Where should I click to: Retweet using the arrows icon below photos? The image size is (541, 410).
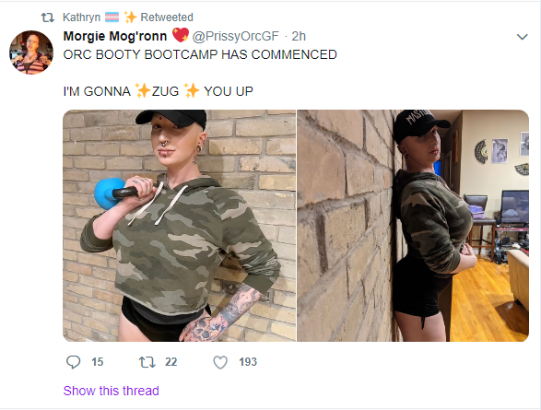coord(147,362)
